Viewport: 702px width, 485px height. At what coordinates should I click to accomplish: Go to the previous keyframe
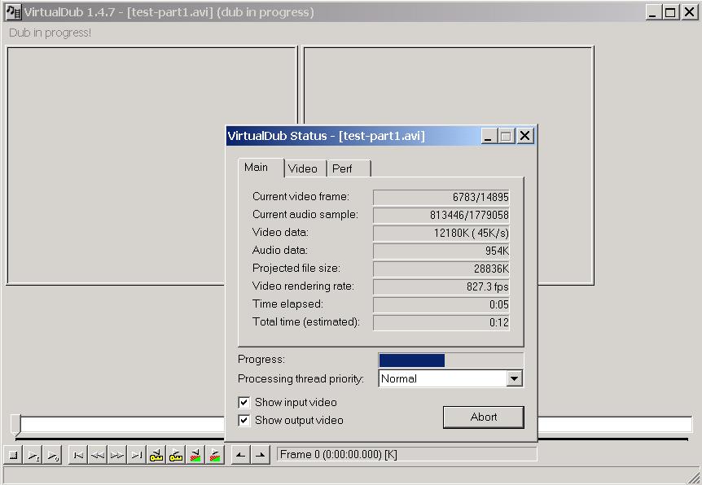point(156,455)
